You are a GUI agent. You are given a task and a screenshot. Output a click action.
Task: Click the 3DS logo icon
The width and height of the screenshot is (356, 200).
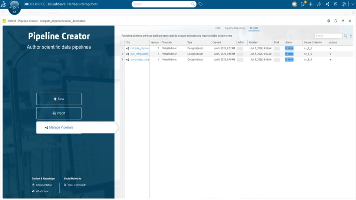pos(3,4)
